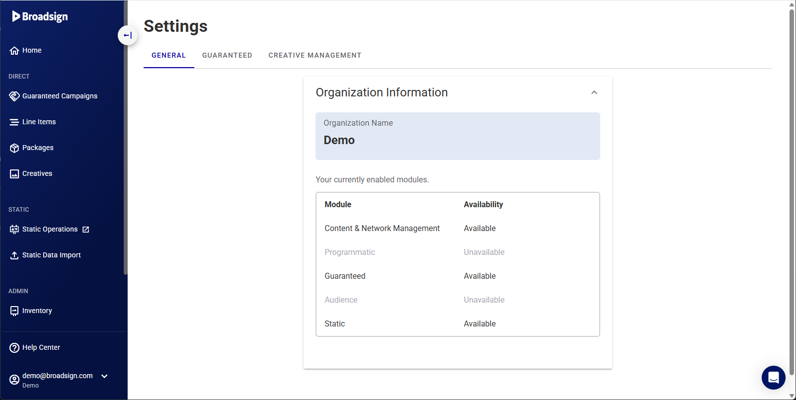Viewport: 796px width, 400px height.
Task: Switch to the Guaranteed tab
Action: pyautogui.click(x=227, y=55)
